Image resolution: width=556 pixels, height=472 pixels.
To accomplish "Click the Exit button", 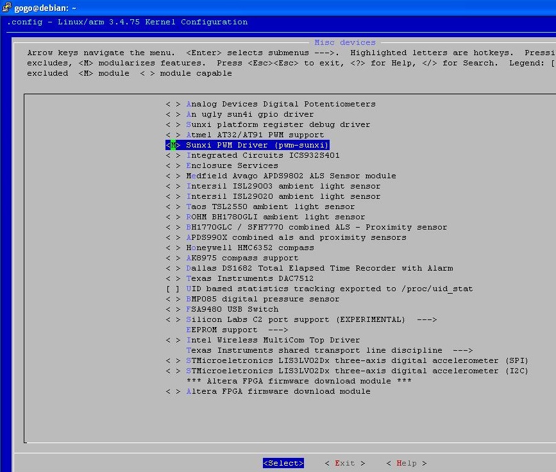I will [345, 463].
